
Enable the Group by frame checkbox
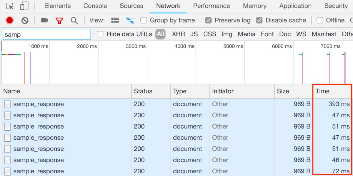click(144, 21)
